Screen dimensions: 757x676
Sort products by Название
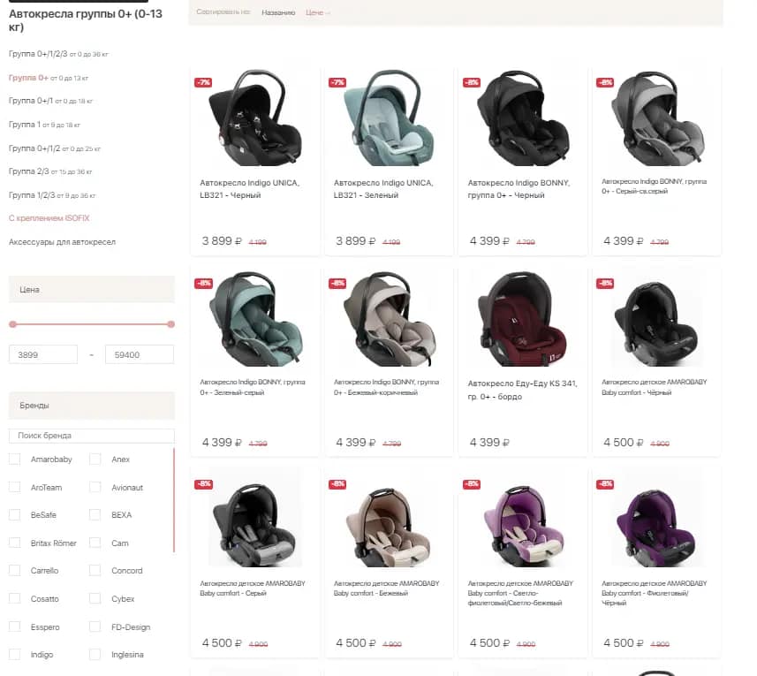click(x=278, y=12)
